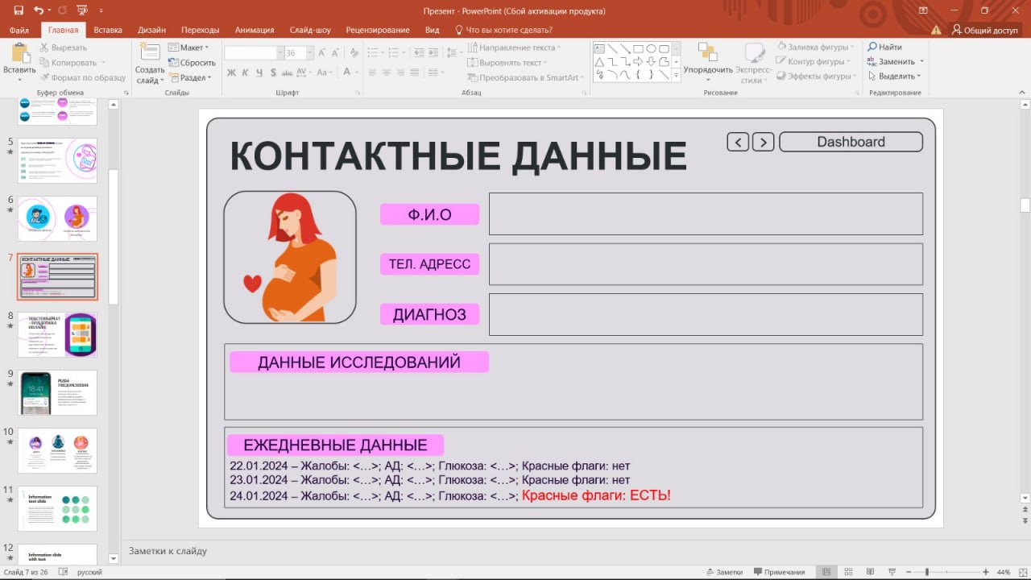The height and width of the screenshot is (580, 1031).
Task: Pick the oval shape in shapes gallery
Action: (651, 48)
